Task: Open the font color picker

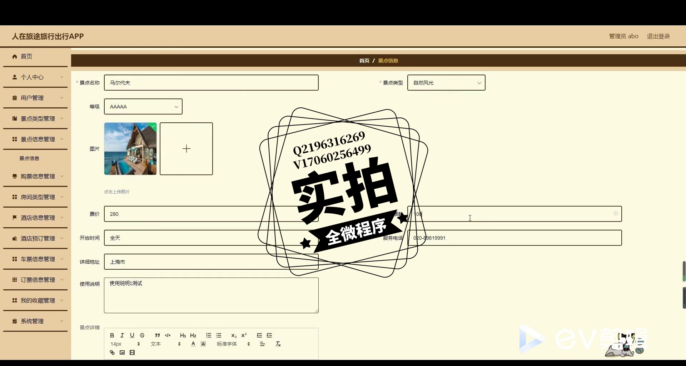Action: pos(193,344)
